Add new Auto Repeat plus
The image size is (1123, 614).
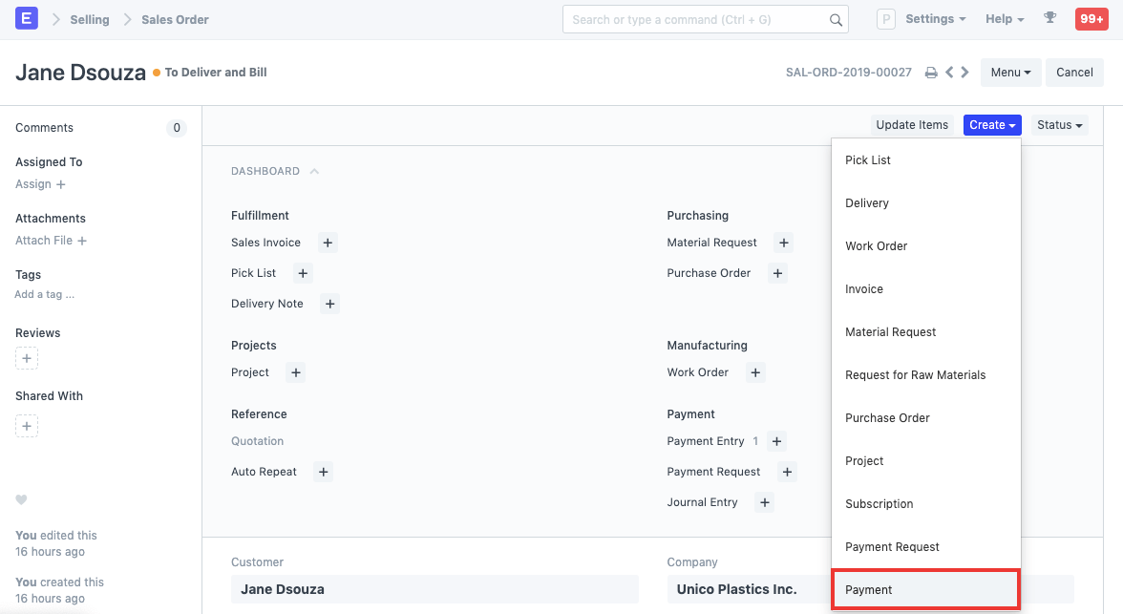pyautogui.click(x=323, y=472)
